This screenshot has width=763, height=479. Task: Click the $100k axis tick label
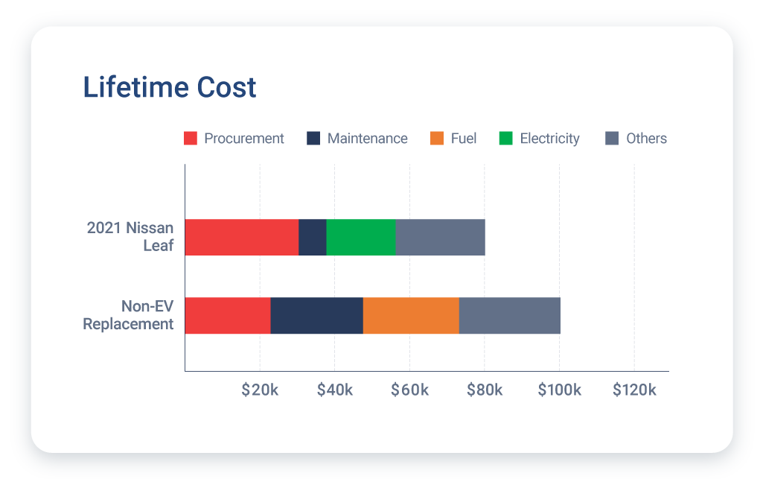click(560, 389)
